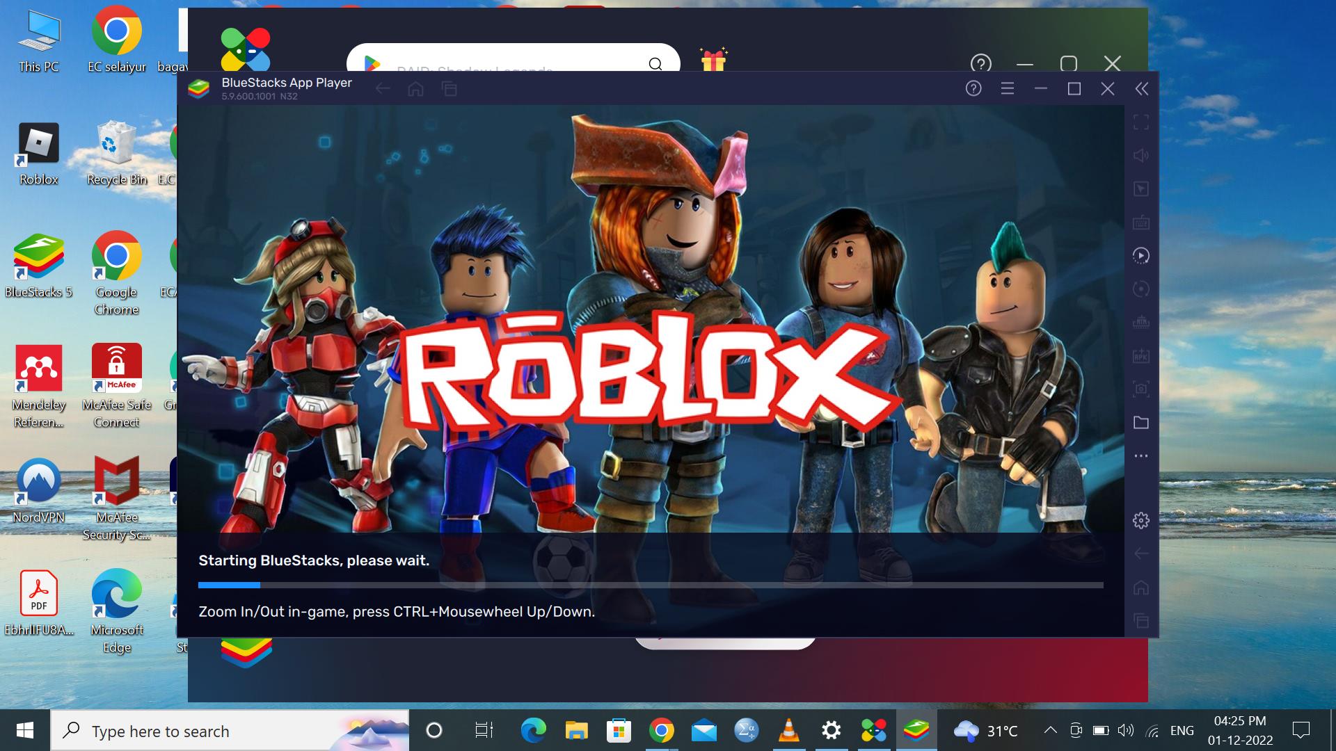
Task: Open the Windows Start menu
Action: pos(25,730)
